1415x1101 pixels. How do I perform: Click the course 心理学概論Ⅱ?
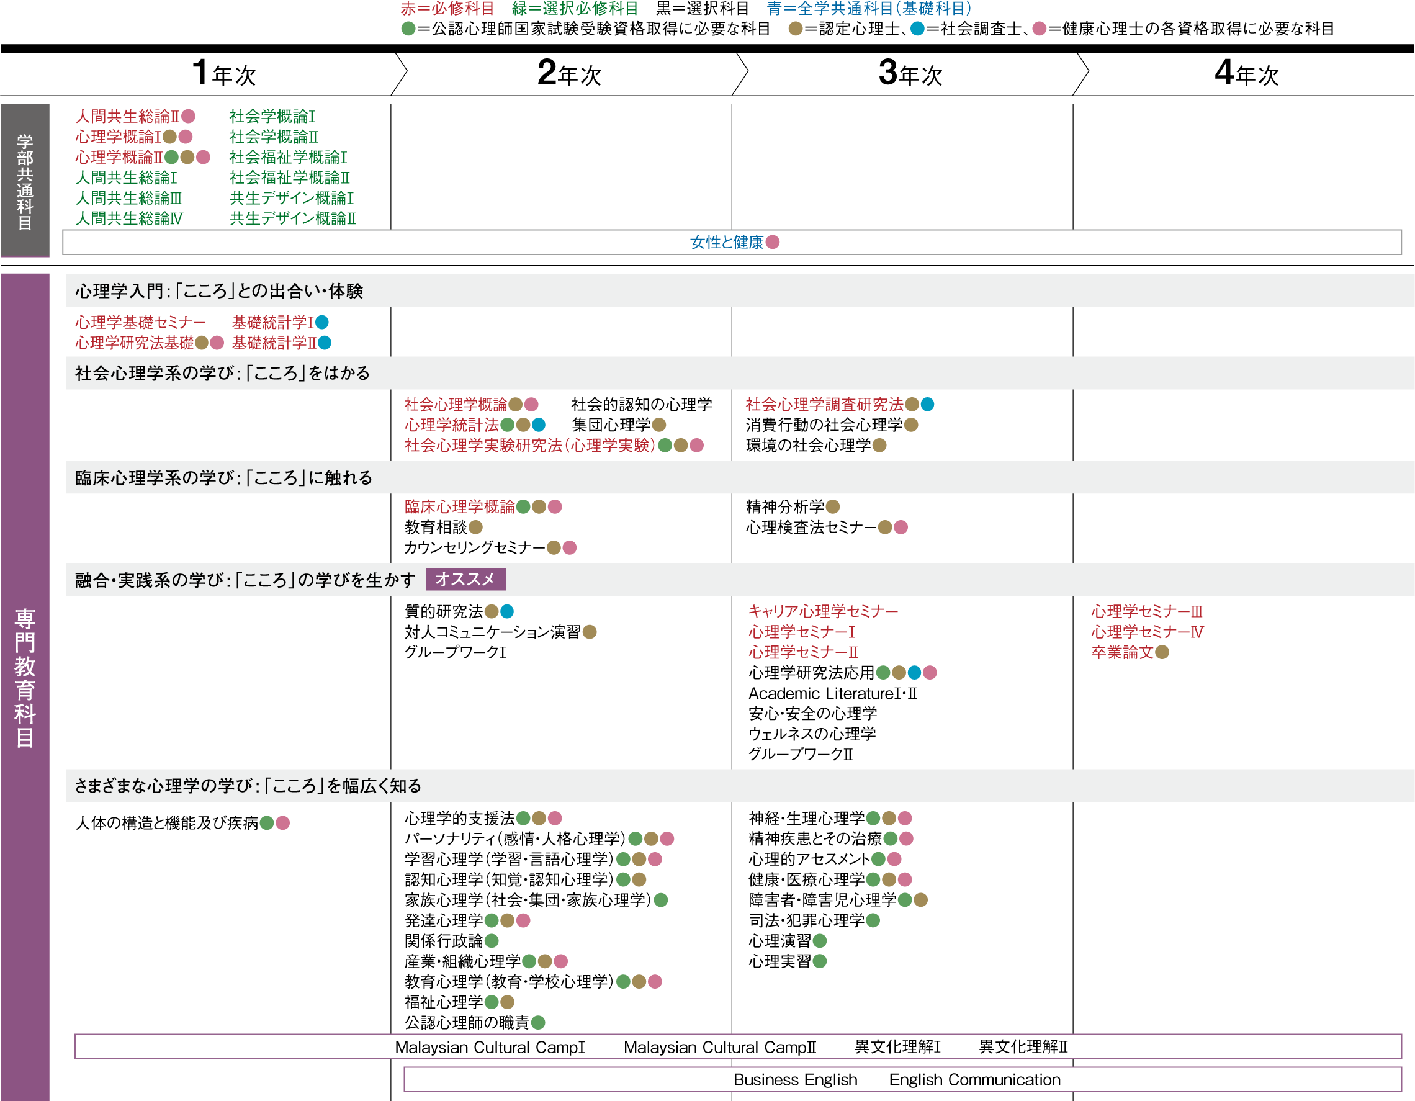point(119,157)
